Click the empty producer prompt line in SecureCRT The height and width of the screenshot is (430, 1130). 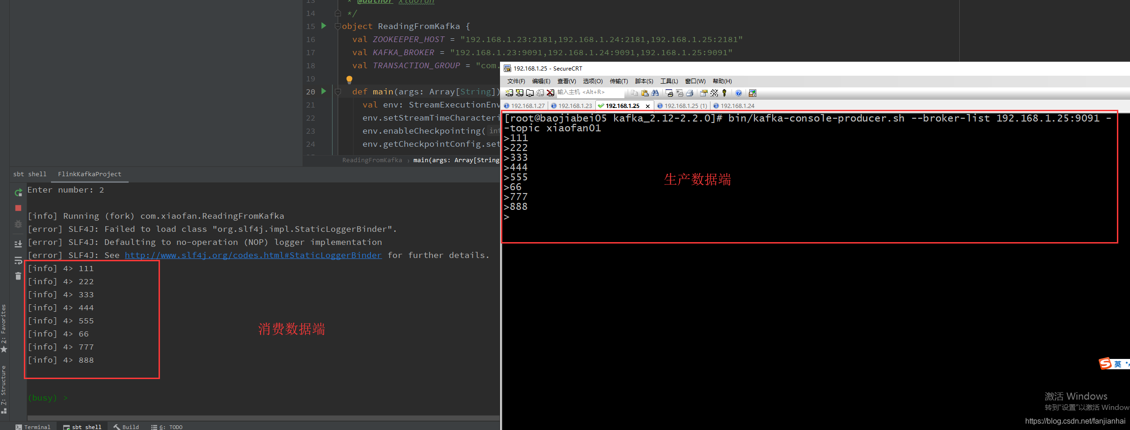506,217
